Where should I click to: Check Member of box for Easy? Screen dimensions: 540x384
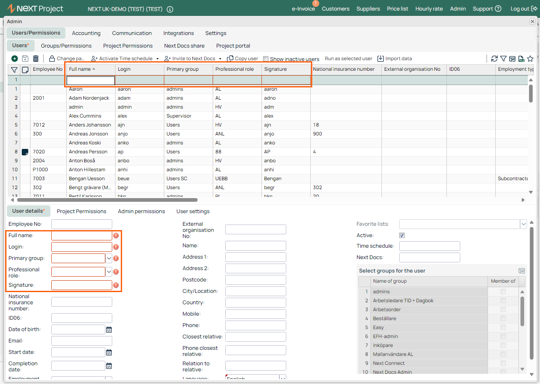click(503, 327)
